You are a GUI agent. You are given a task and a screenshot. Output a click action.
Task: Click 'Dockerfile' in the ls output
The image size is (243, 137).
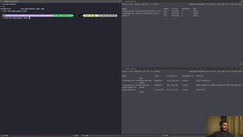click(6, 9)
